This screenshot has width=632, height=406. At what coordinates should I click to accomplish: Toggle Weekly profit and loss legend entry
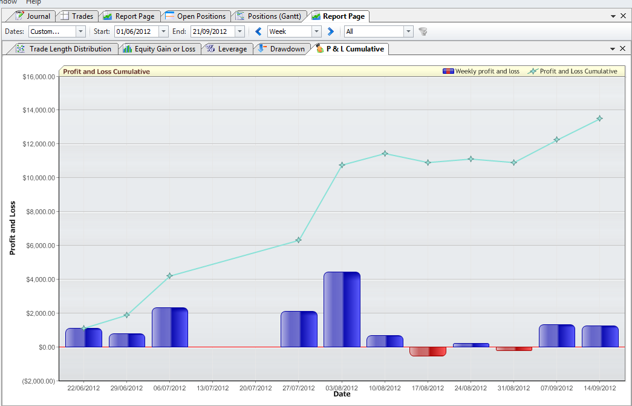481,71
